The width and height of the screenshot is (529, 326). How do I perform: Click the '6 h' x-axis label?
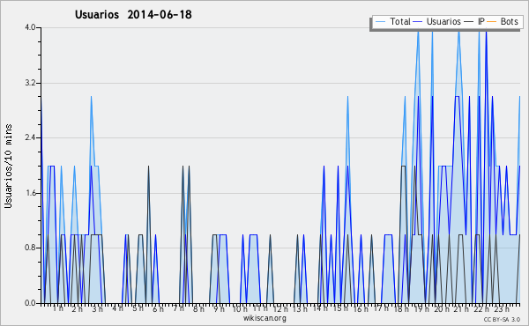coord(158,308)
